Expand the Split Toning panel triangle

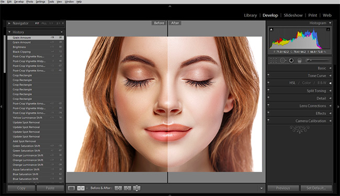click(330, 91)
